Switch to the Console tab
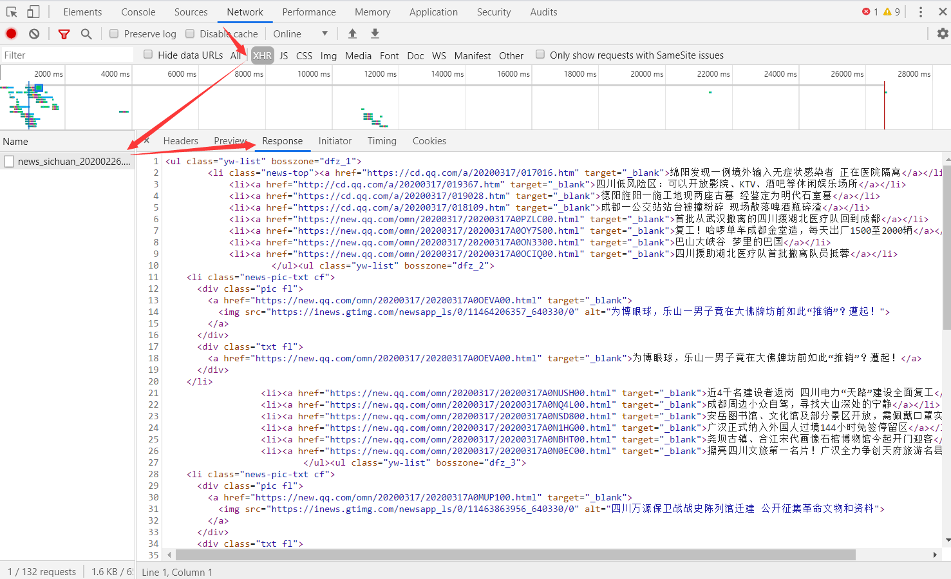The height and width of the screenshot is (579, 951). 138,12
